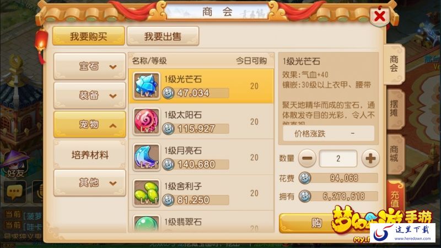This screenshot has height=248, width=441.
Task: Select the 1级月亮石 moon gem icon
Action: tap(147, 157)
